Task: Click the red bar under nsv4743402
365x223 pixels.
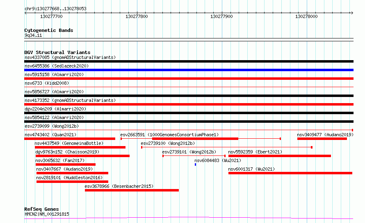Action: pyautogui.click(x=70, y=139)
